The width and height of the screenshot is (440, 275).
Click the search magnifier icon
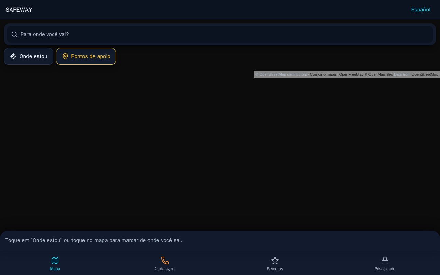[x=14, y=34]
